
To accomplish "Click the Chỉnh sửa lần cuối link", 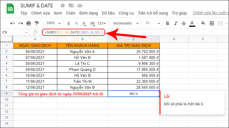I will (210, 13).
